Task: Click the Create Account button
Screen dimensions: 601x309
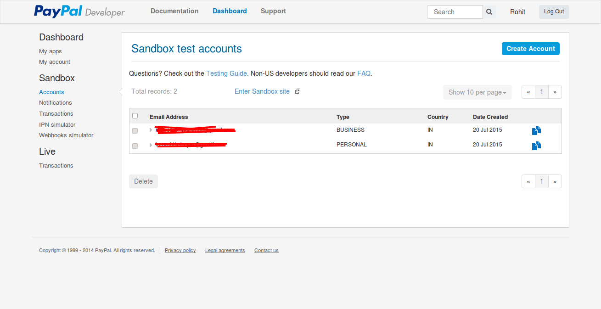Action: 531,49
